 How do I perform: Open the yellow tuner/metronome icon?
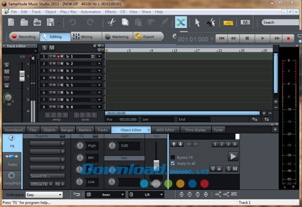(228, 23)
